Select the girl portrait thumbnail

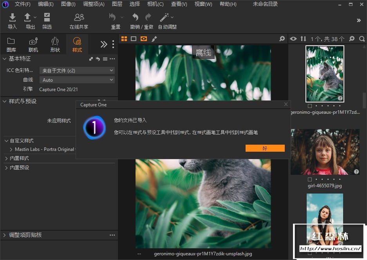[x=325, y=152]
